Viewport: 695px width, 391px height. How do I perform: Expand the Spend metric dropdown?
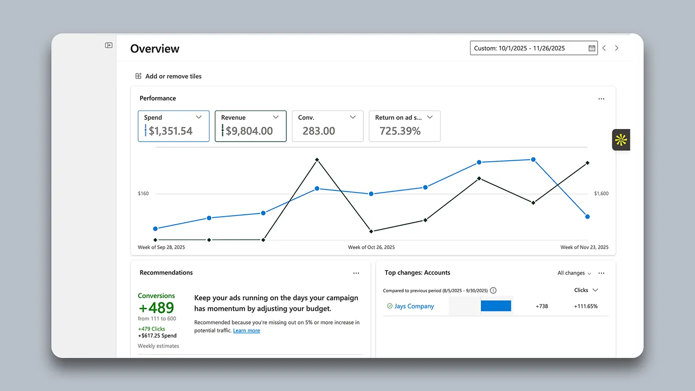tap(199, 117)
